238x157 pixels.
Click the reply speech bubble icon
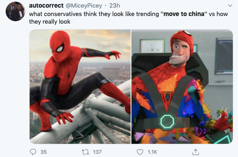coord(33,152)
